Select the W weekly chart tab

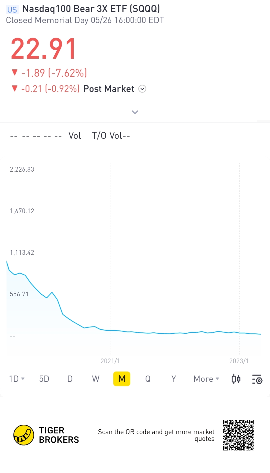(96, 379)
